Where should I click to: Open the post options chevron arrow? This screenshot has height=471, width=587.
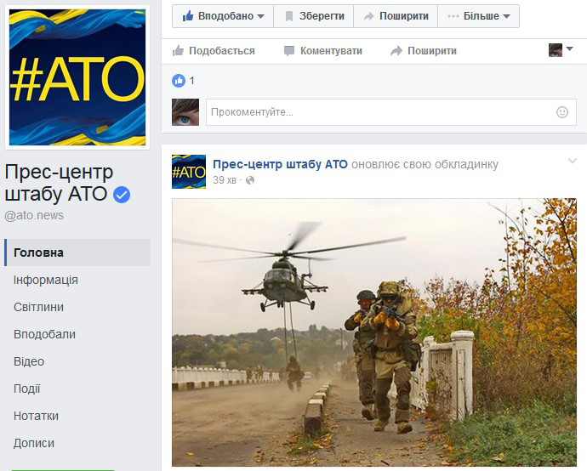coord(573,161)
